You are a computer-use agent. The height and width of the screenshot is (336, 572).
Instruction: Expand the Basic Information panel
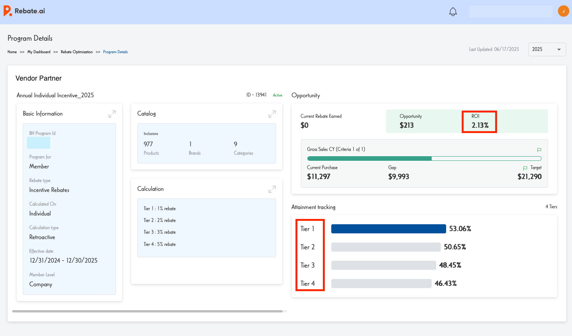112,114
